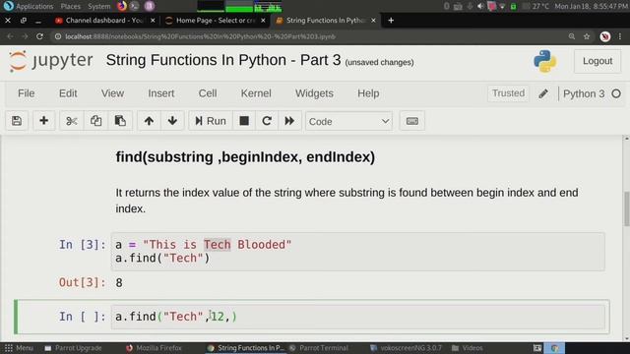This screenshot has width=630, height=354.
Task: Go forward in browser history
Action: [x=25, y=36]
